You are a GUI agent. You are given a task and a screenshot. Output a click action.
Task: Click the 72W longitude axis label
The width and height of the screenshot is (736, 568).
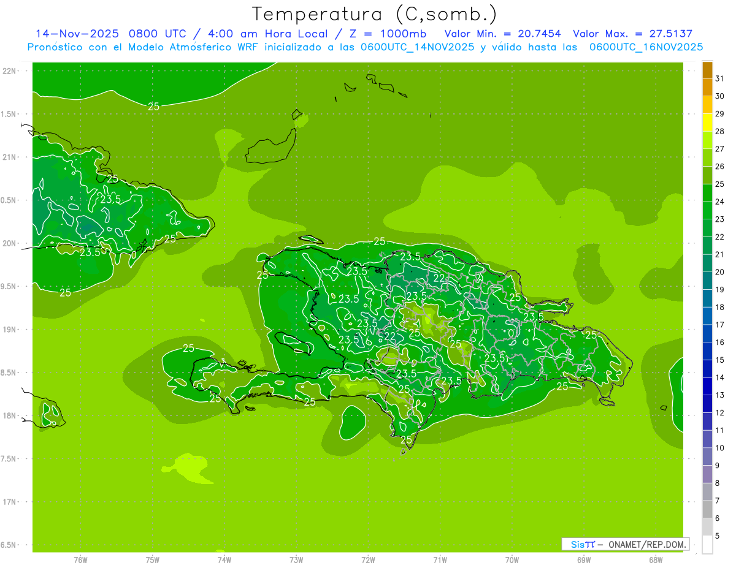368,560
